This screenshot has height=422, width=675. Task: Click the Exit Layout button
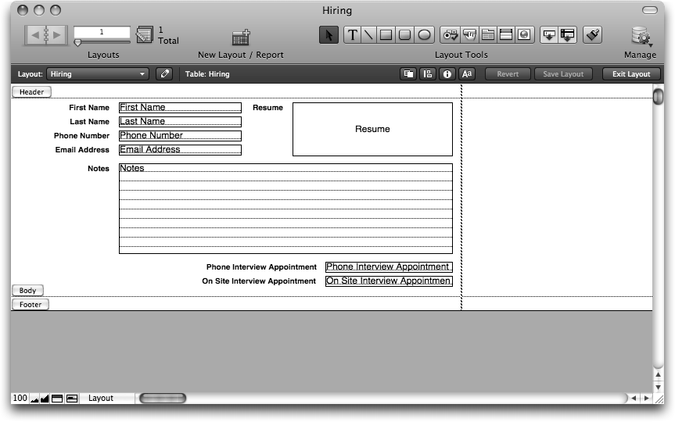coord(631,74)
